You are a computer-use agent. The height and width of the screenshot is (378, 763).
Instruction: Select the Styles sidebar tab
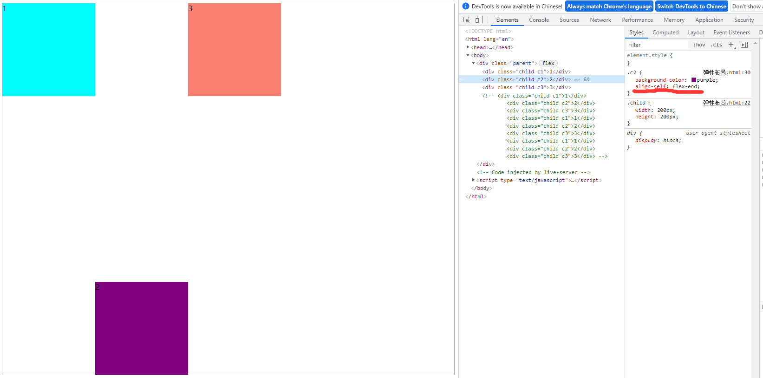pyautogui.click(x=636, y=33)
